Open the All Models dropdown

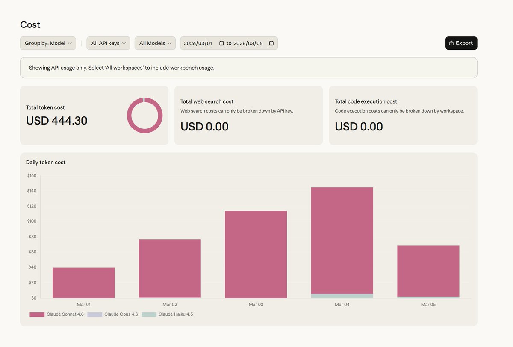pyautogui.click(x=155, y=43)
